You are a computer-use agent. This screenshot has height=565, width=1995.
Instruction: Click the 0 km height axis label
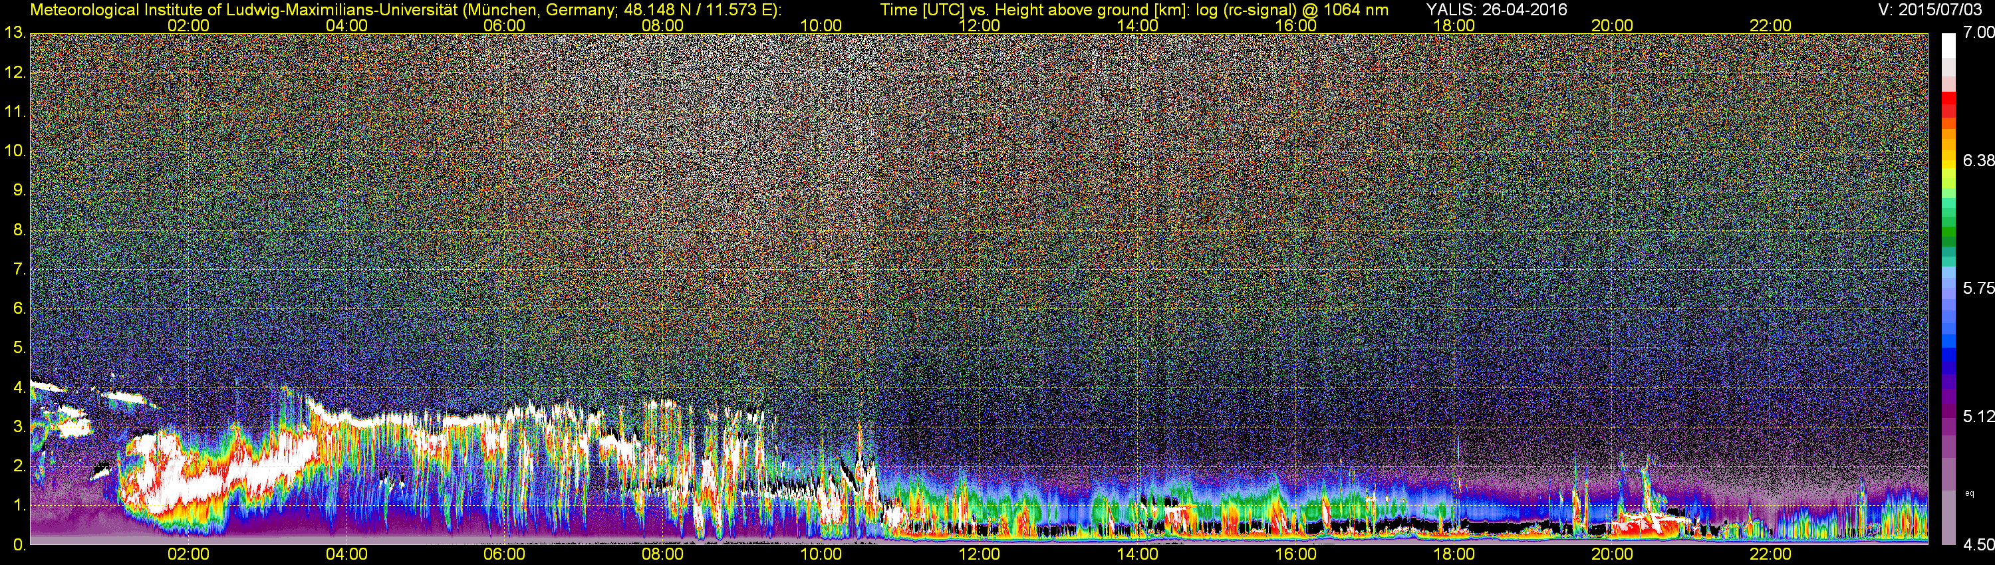tap(19, 545)
